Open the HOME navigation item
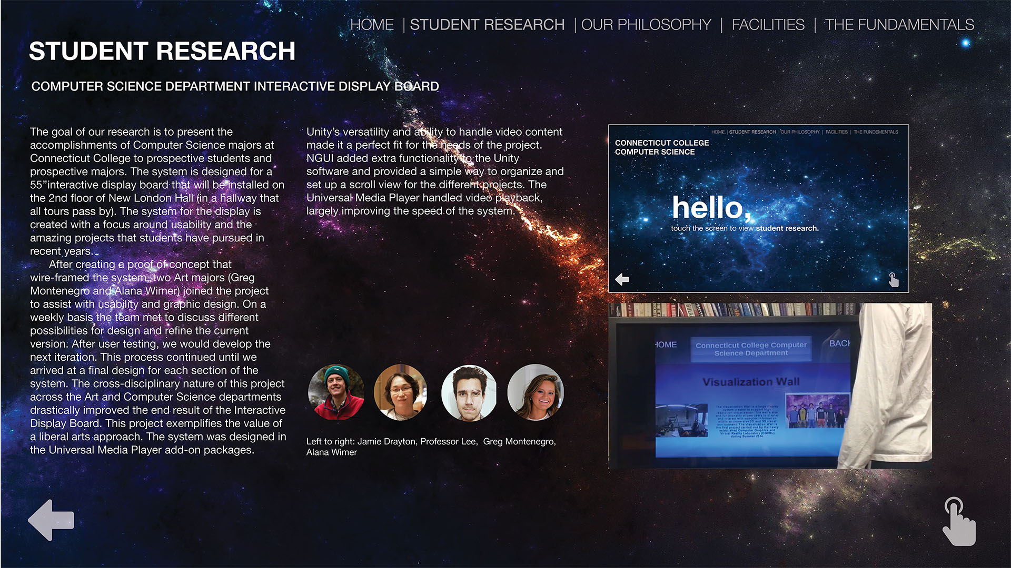This screenshot has width=1011, height=568. (x=372, y=25)
